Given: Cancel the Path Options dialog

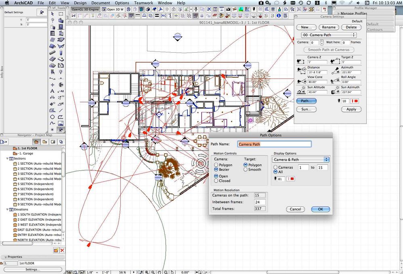Looking at the screenshot, I should tap(295, 209).
